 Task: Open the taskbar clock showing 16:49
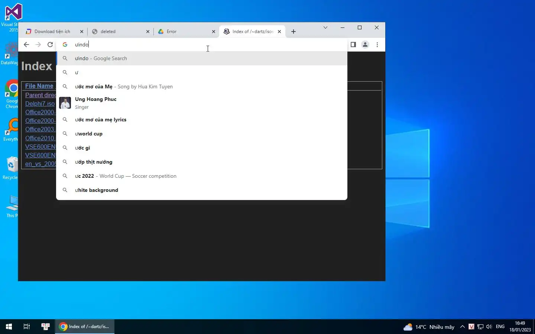tap(520, 327)
